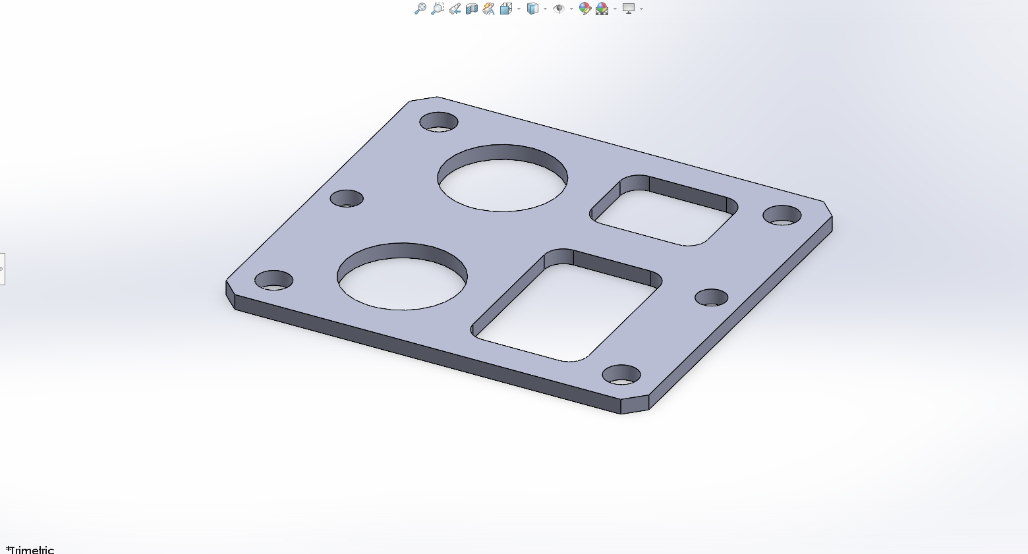Open Edit Appearance color ball
The height and width of the screenshot is (554, 1028).
(585, 9)
